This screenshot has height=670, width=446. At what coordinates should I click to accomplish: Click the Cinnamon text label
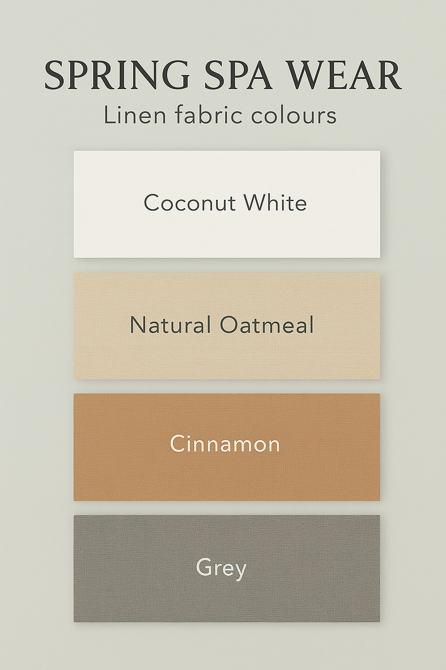click(x=225, y=444)
